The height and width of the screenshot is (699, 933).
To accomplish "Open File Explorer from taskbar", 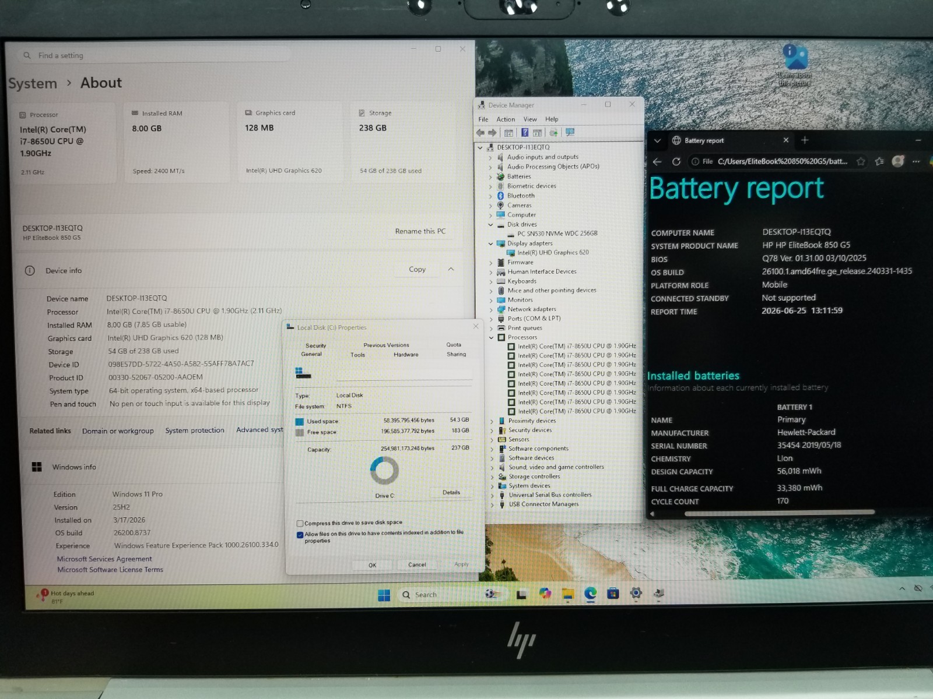I will click(568, 594).
